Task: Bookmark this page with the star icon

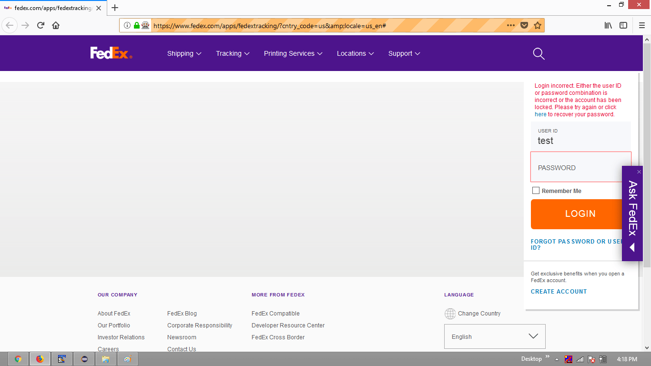Action: coord(538,25)
